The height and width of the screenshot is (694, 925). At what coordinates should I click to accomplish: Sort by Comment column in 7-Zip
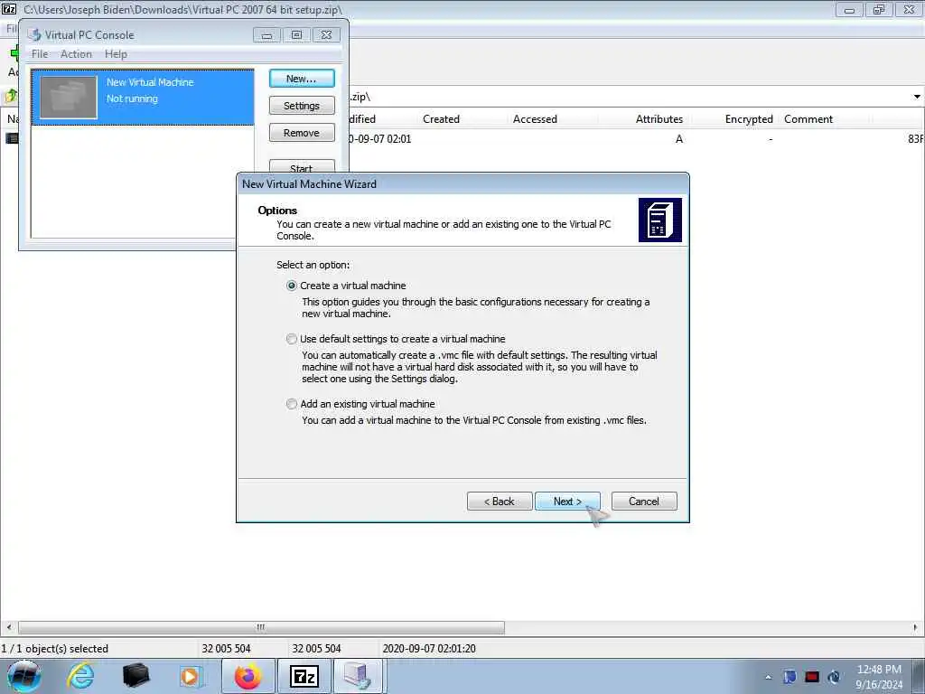point(808,119)
